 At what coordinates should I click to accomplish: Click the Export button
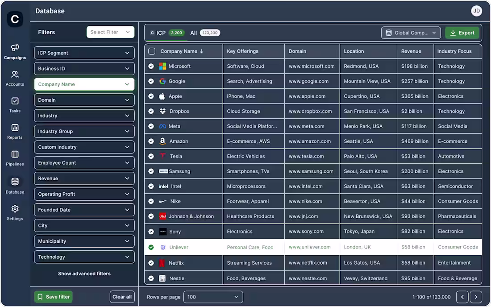(x=462, y=33)
